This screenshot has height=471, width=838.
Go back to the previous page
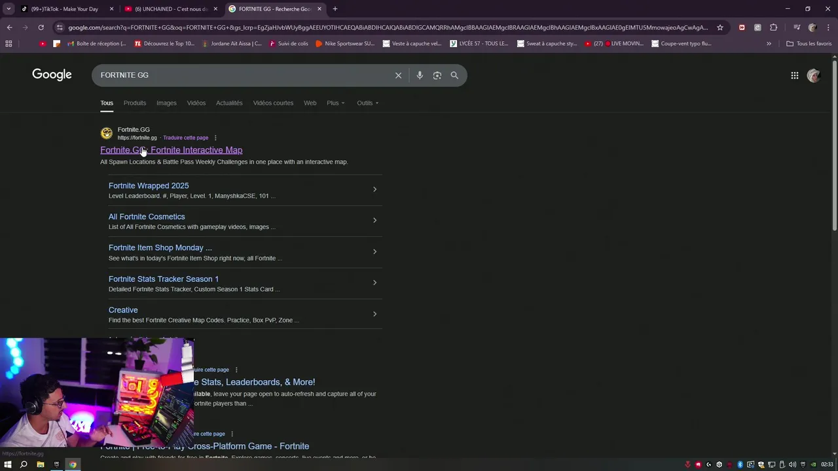point(9,27)
